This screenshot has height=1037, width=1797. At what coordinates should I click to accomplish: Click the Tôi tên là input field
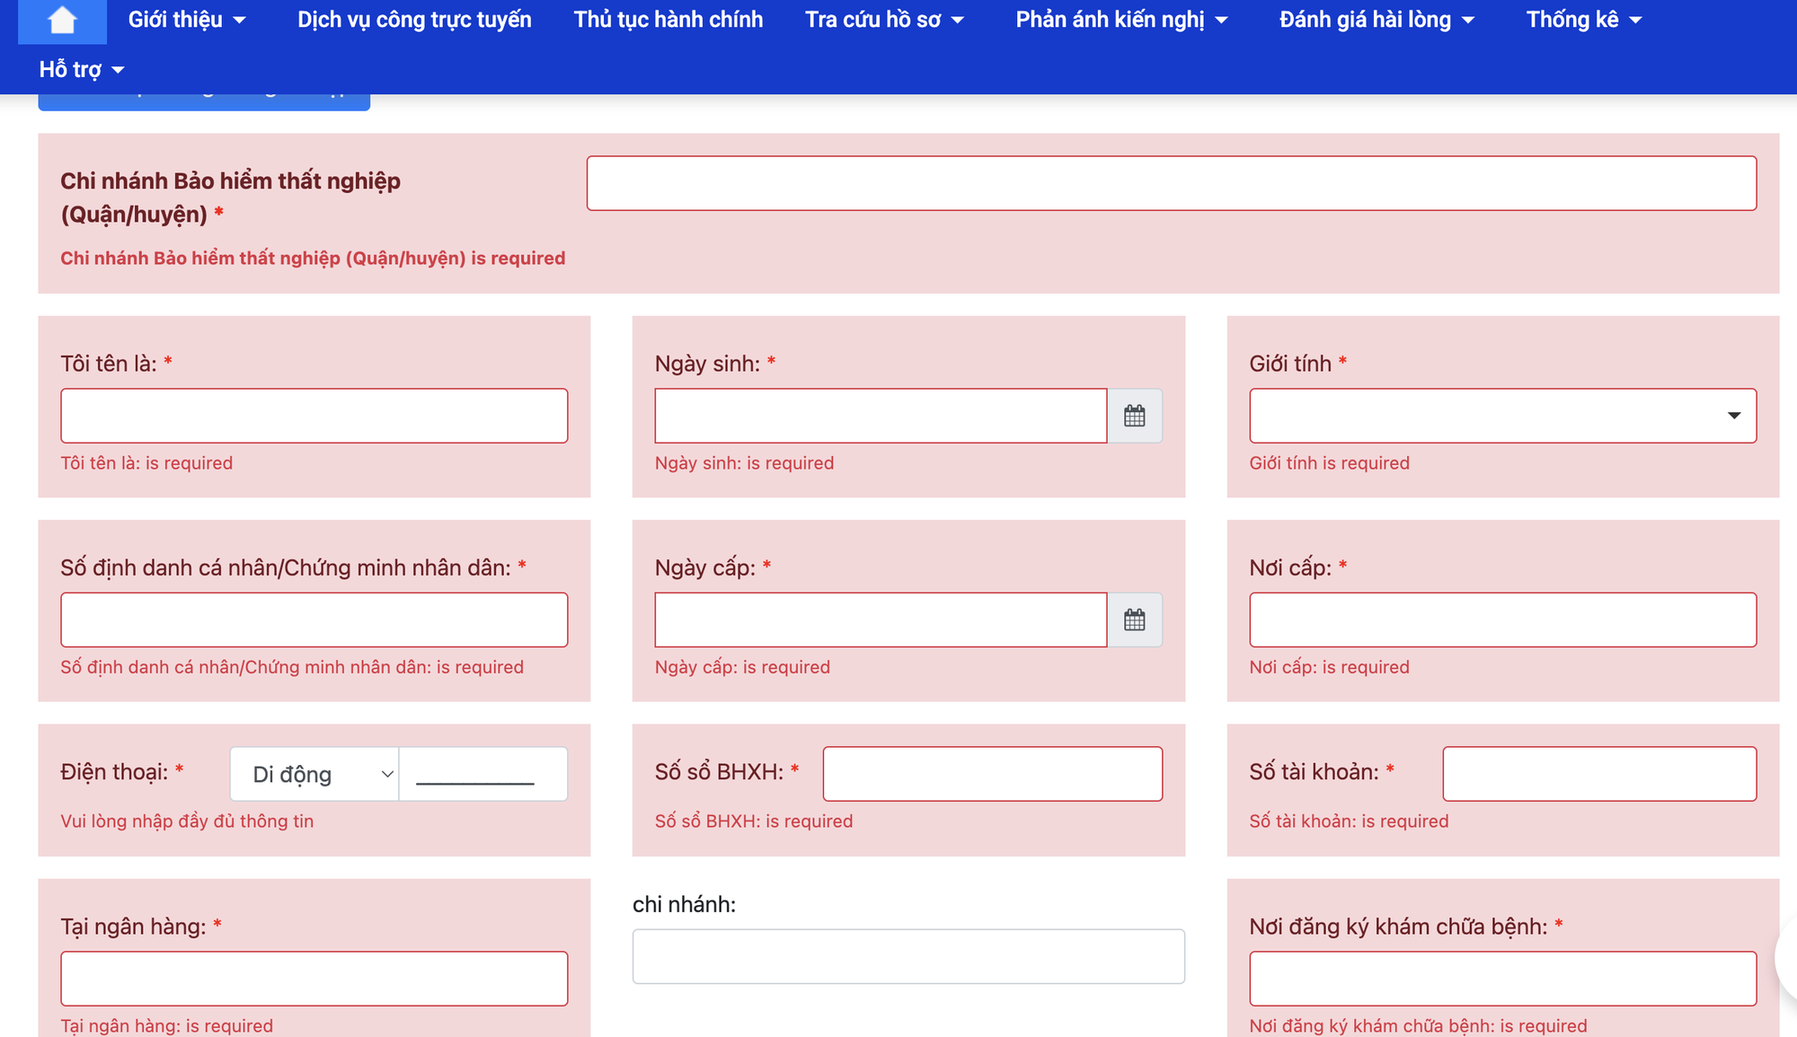click(x=314, y=415)
